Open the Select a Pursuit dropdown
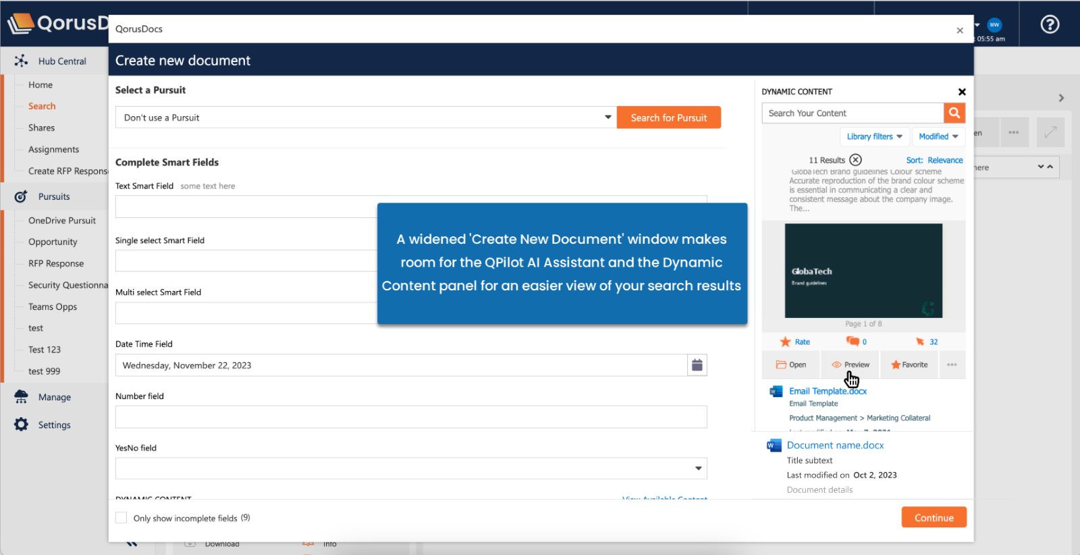This screenshot has width=1080, height=555. click(366, 117)
